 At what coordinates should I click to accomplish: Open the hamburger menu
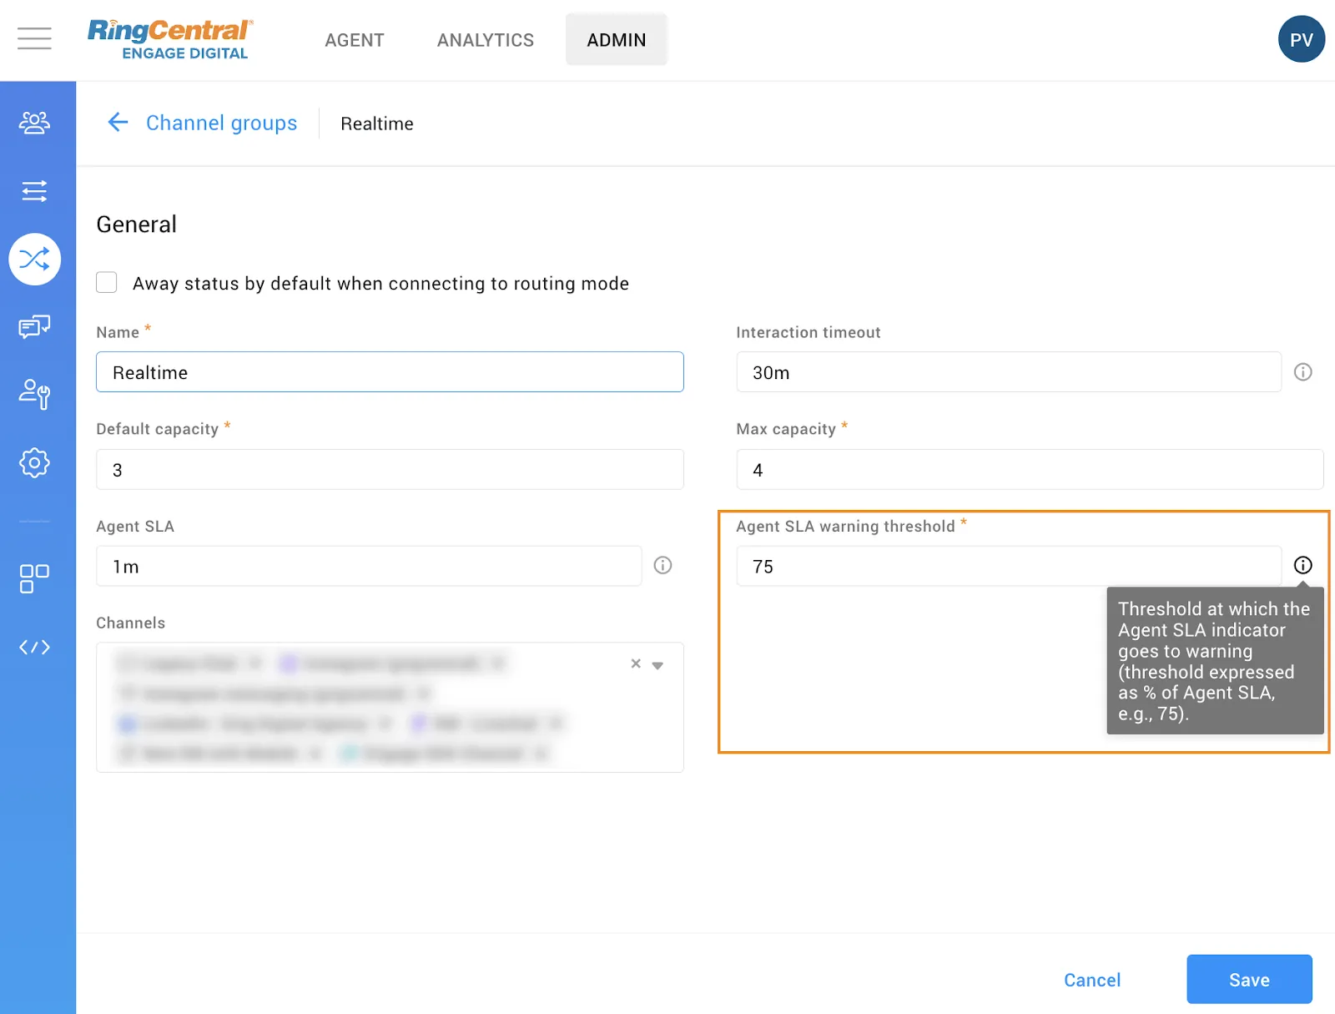tap(34, 38)
